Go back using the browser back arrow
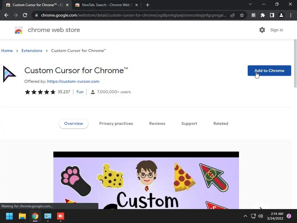Image resolution: width=297 pixels, height=223 pixels. 6,15
